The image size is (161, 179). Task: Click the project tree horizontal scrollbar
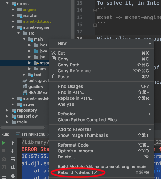click(22, 128)
